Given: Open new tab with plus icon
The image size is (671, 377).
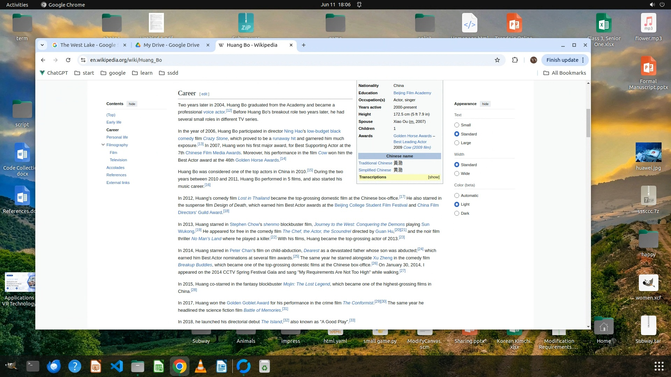Looking at the screenshot, I should pyautogui.click(x=303, y=45).
